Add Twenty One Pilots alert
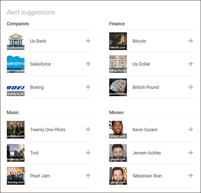Image resolution: width=201 pixels, height=193 pixels. point(88,130)
